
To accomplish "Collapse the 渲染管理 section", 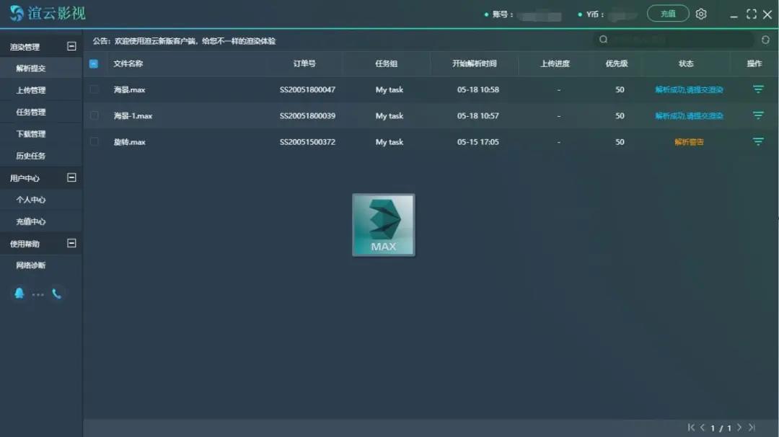I will pos(71,46).
